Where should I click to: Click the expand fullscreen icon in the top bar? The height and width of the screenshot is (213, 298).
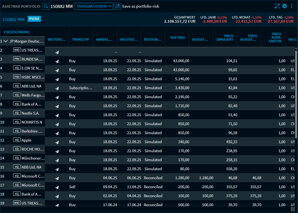[277, 6]
